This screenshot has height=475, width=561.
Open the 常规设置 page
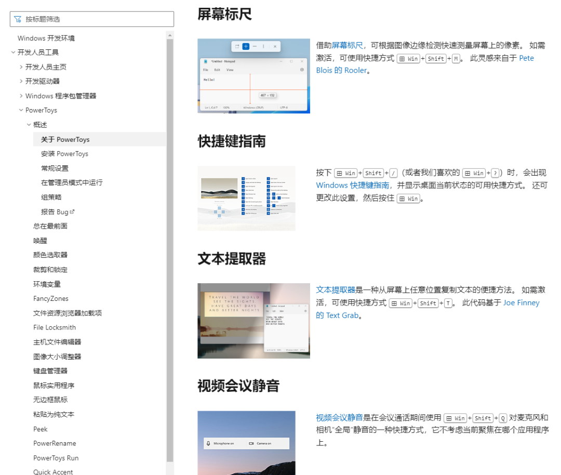(55, 168)
